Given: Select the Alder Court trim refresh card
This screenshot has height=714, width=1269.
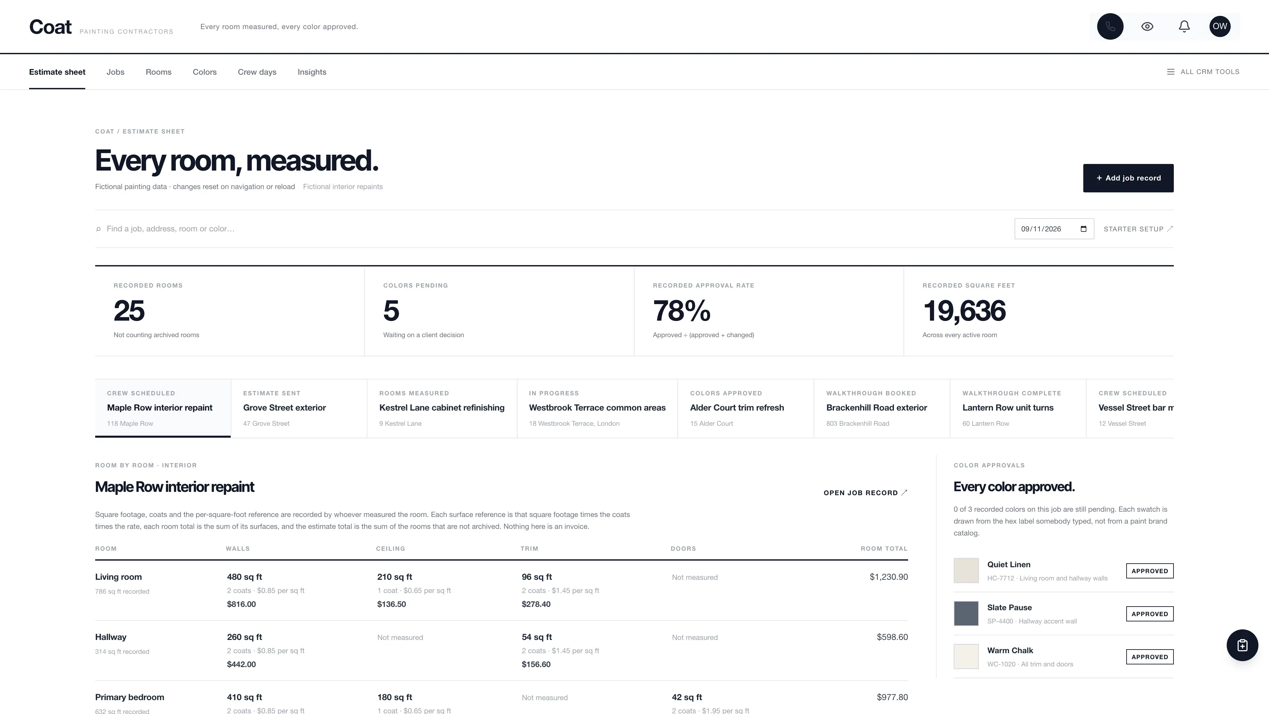Looking at the screenshot, I should point(745,408).
